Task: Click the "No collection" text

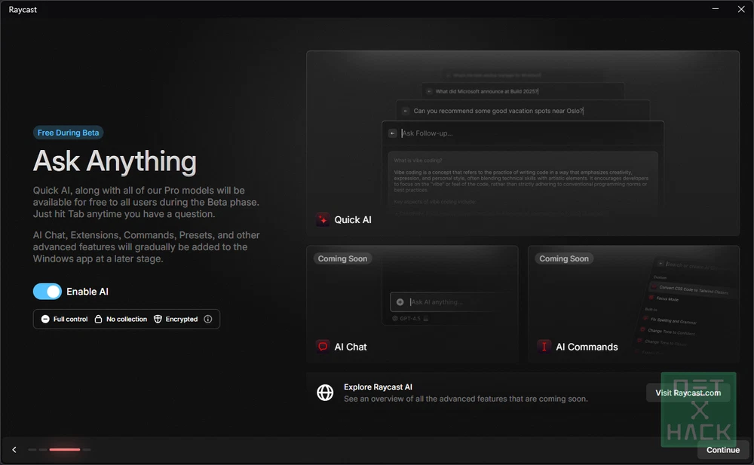Action: (x=127, y=319)
